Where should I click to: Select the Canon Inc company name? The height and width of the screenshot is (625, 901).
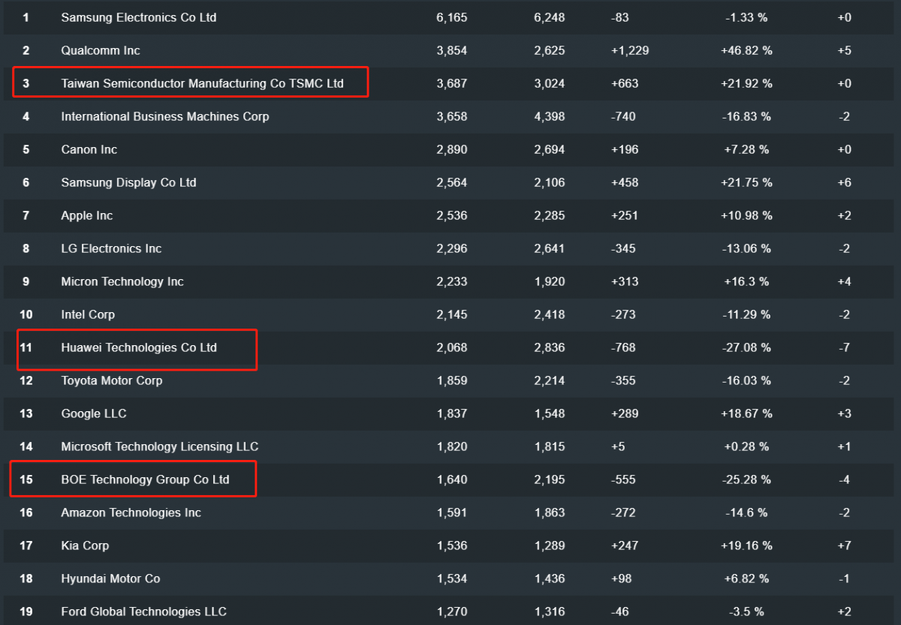pos(89,149)
